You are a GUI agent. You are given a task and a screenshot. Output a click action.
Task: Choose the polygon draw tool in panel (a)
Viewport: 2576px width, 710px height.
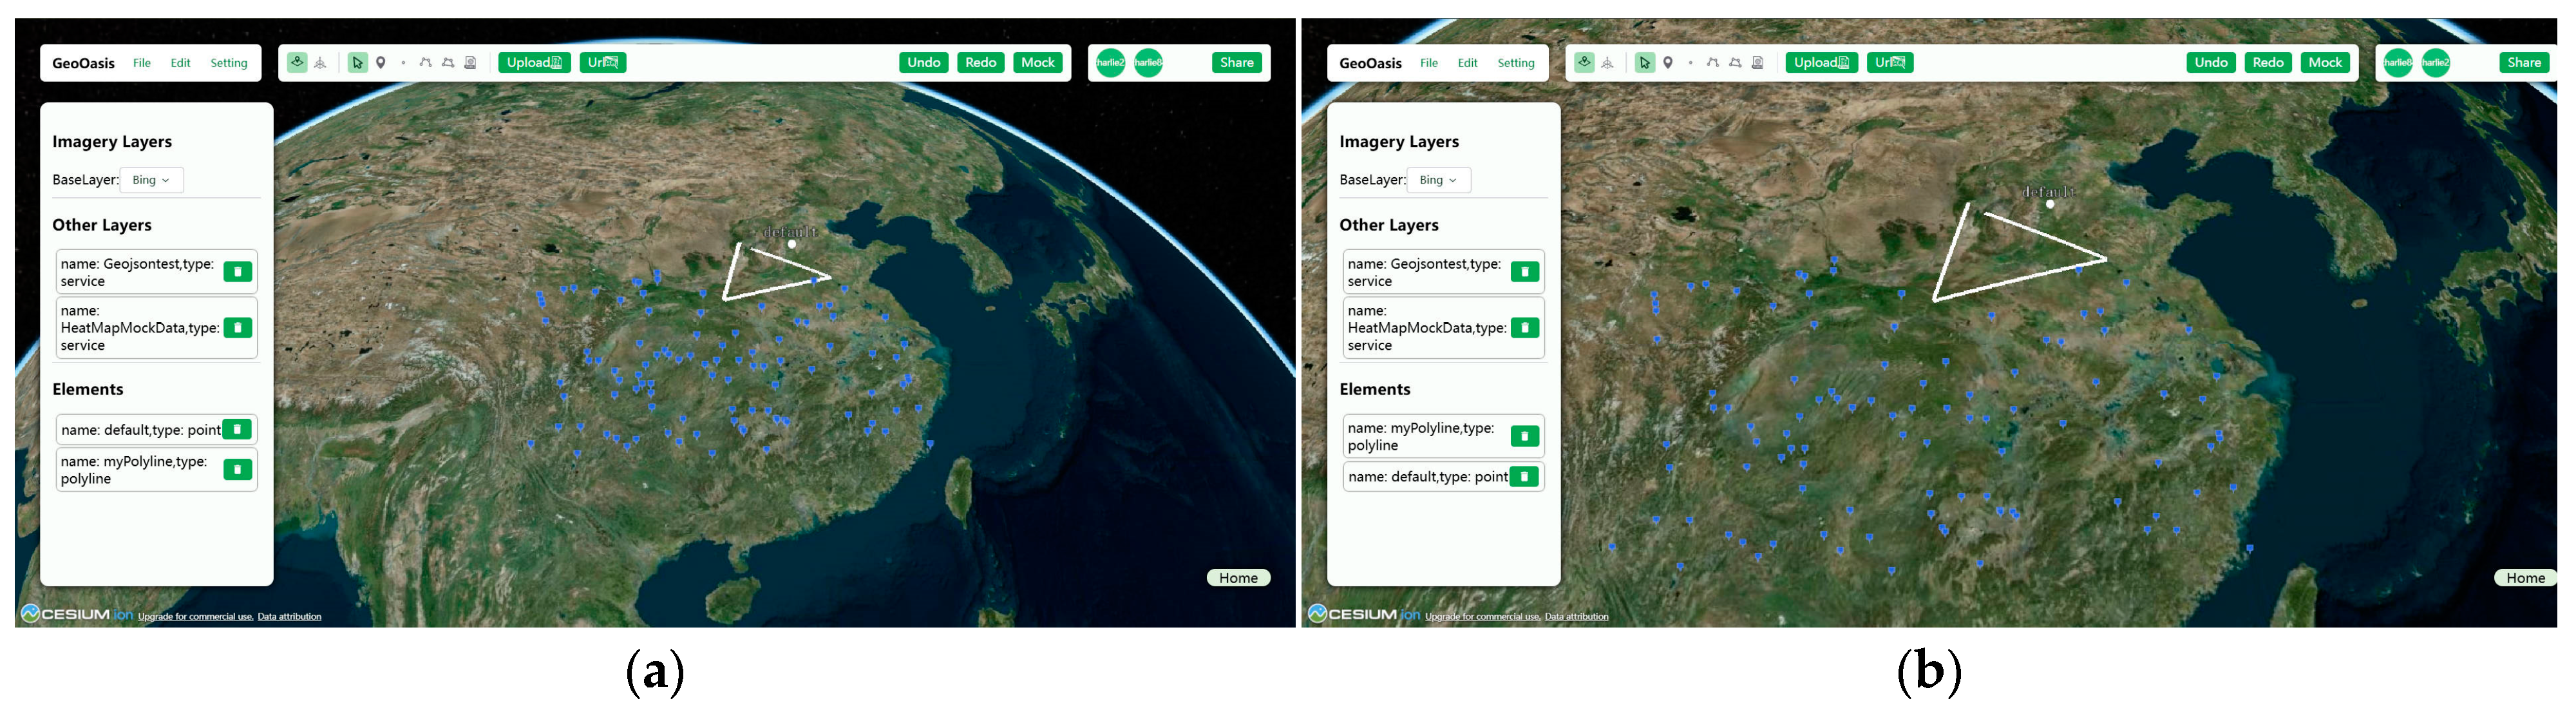click(448, 63)
